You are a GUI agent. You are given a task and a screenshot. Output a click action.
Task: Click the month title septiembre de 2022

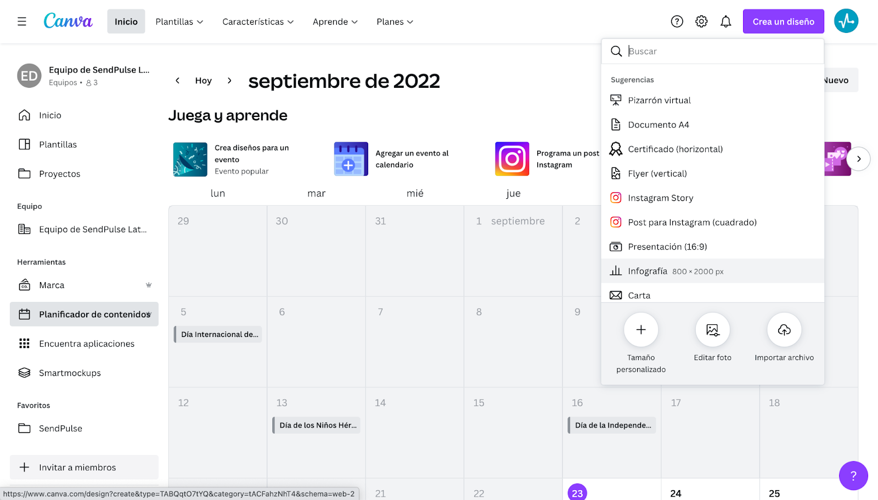[344, 81]
